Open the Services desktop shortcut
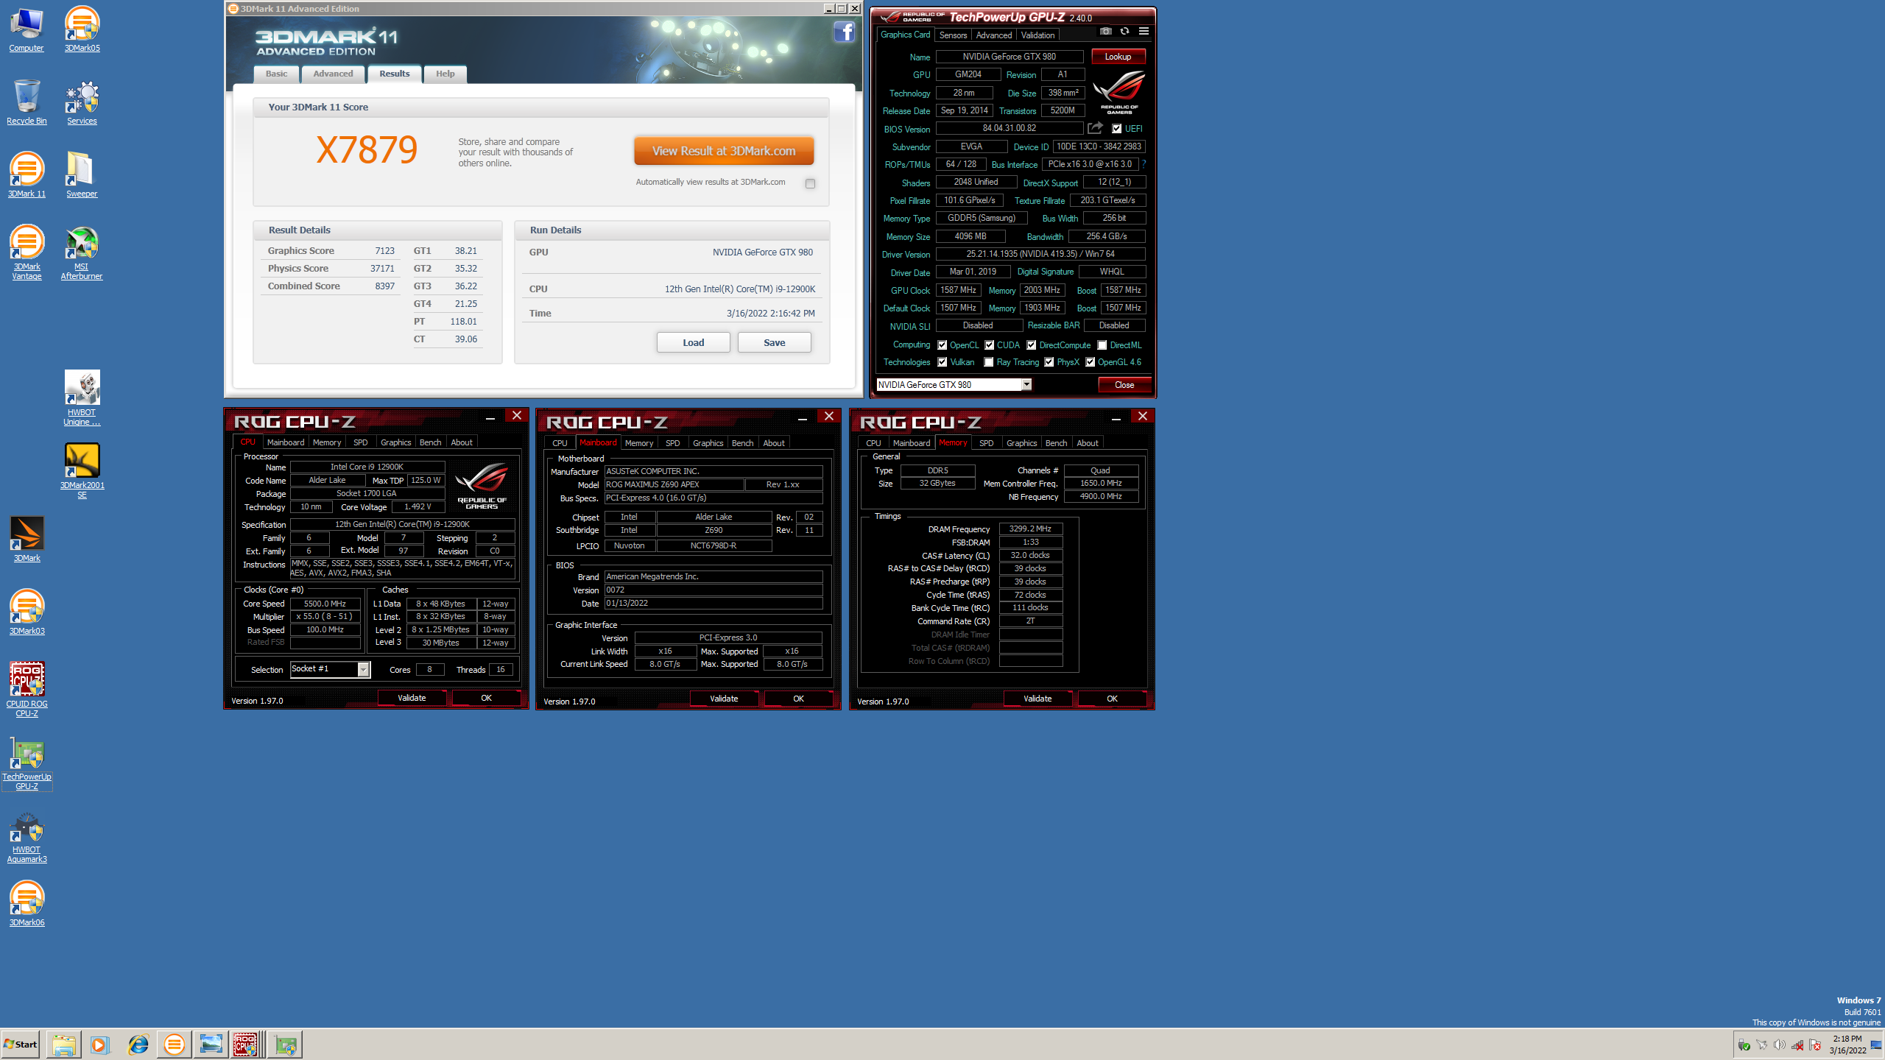The width and height of the screenshot is (1885, 1060). click(x=82, y=102)
